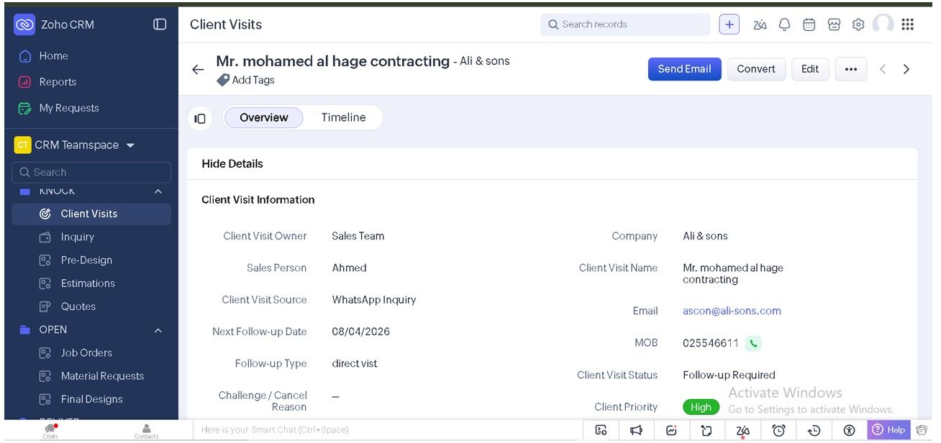The height and width of the screenshot is (443, 941).
Task: Collapse the sidebar using the panel icon
Action: click(160, 24)
